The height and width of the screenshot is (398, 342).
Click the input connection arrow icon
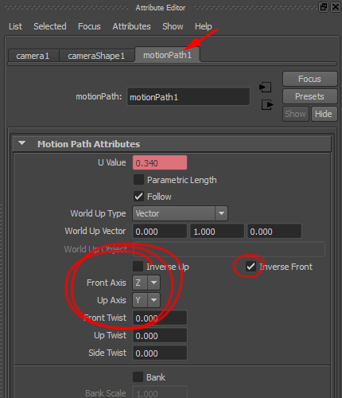pyautogui.click(x=266, y=87)
